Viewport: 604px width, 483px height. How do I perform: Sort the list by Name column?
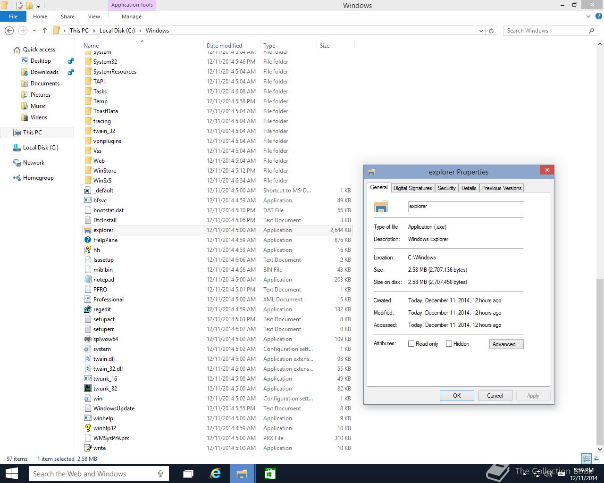[x=142, y=46]
